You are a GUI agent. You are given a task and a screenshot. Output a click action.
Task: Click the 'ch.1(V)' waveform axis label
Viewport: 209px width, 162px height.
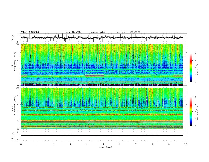coord(13,38)
